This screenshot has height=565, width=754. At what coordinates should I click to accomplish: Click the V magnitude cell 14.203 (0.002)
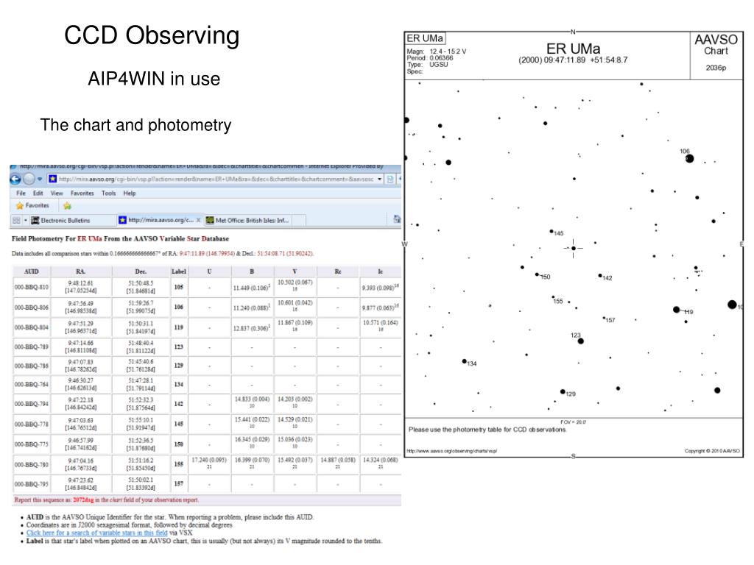[x=295, y=402]
